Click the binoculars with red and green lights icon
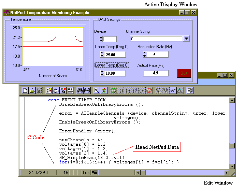The image size is (245, 189). coord(63,90)
